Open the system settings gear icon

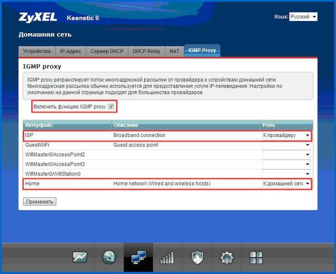(227, 258)
